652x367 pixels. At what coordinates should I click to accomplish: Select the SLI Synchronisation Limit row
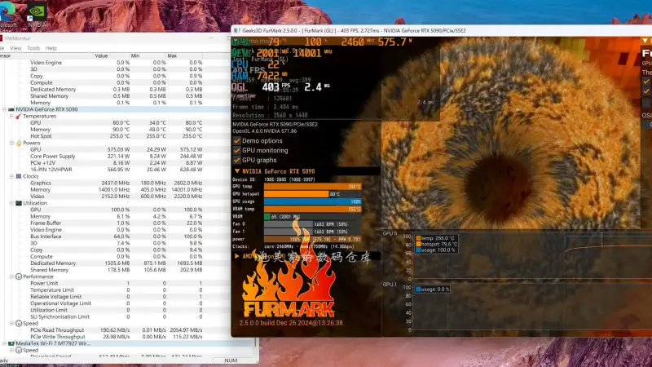[x=117, y=316]
